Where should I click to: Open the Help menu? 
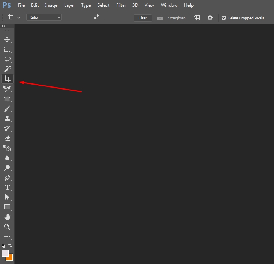point(189,5)
